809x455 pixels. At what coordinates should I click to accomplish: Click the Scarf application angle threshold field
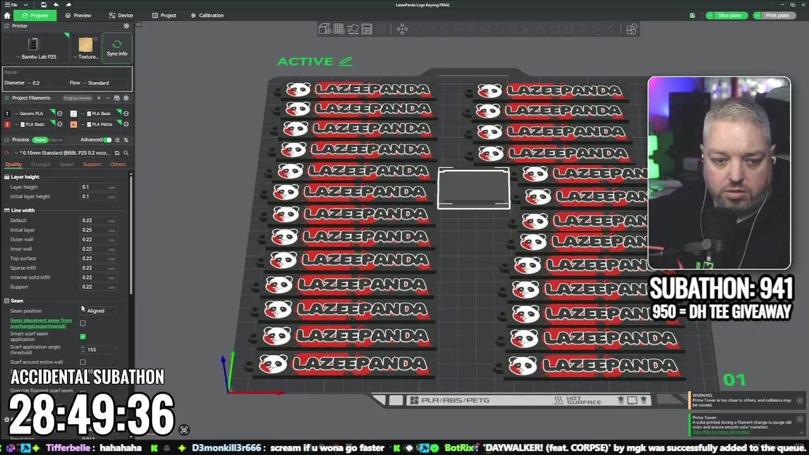100,349
